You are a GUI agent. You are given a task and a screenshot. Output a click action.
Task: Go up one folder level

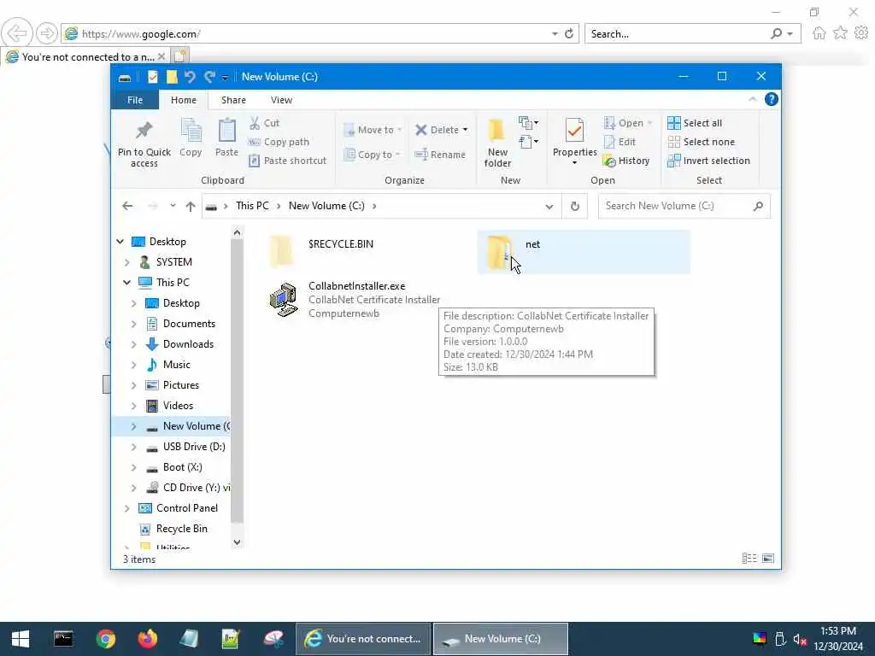191,207
